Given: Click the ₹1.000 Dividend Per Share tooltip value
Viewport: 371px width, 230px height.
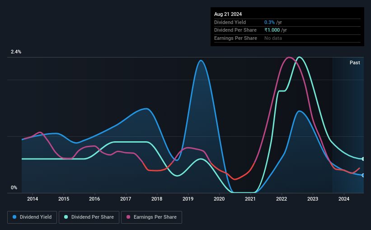Looking at the screenshot, I should coord(272,30).
